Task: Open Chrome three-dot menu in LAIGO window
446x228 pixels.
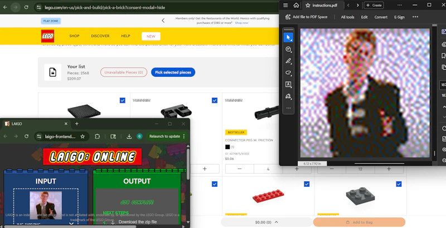Action: click(x=184, y=136)
